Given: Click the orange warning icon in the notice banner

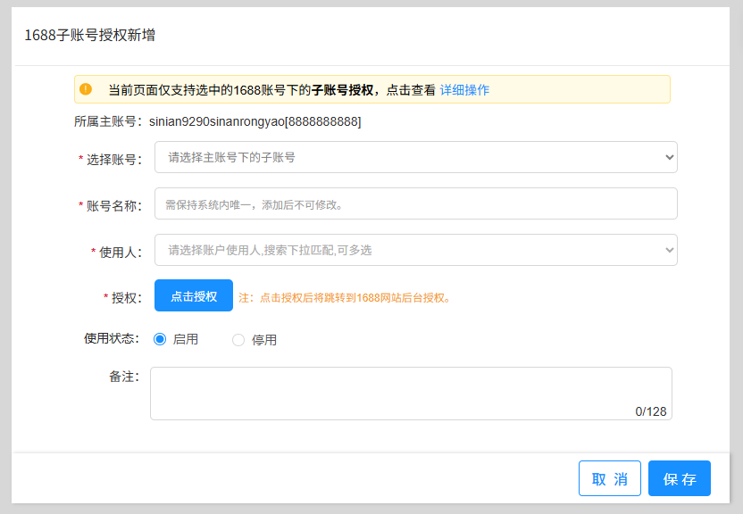Looking at the screenshot, I should click(x=86, y=89).
